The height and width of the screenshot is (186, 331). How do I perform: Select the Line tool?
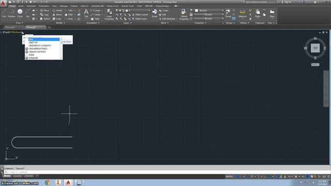coord(4,13)
